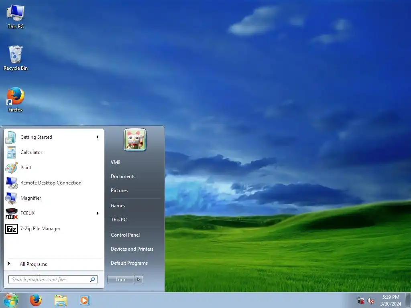Open Devices and Printers

point(132,249)
